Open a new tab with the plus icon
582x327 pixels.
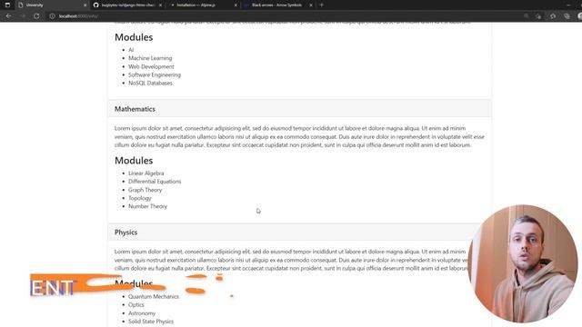click(x=322, y=5)
